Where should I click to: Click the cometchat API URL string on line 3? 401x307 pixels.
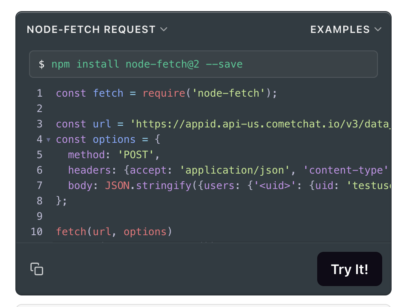(x=260, y=124)
